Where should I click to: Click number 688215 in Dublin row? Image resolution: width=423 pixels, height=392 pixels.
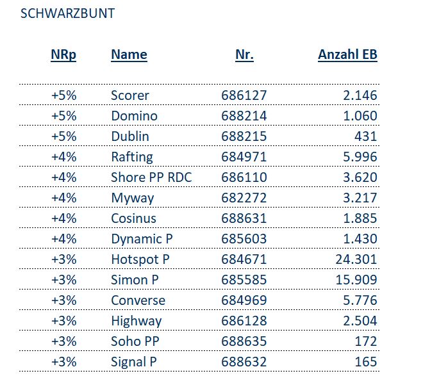[244, 136]
